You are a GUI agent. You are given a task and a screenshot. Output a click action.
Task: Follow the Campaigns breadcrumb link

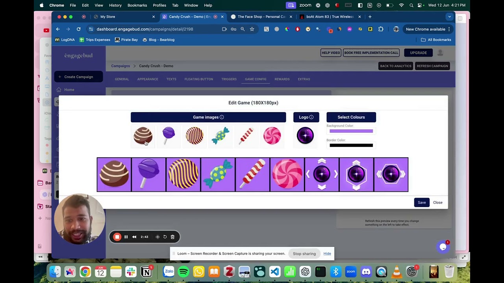click(120, 66)
